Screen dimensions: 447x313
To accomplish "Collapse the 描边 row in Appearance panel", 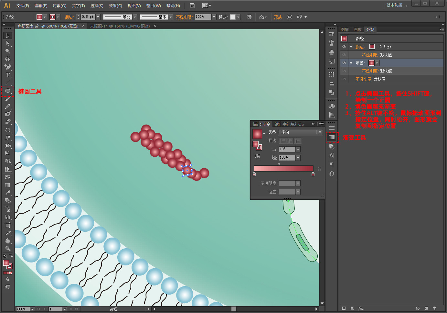I will click(351, 47).
